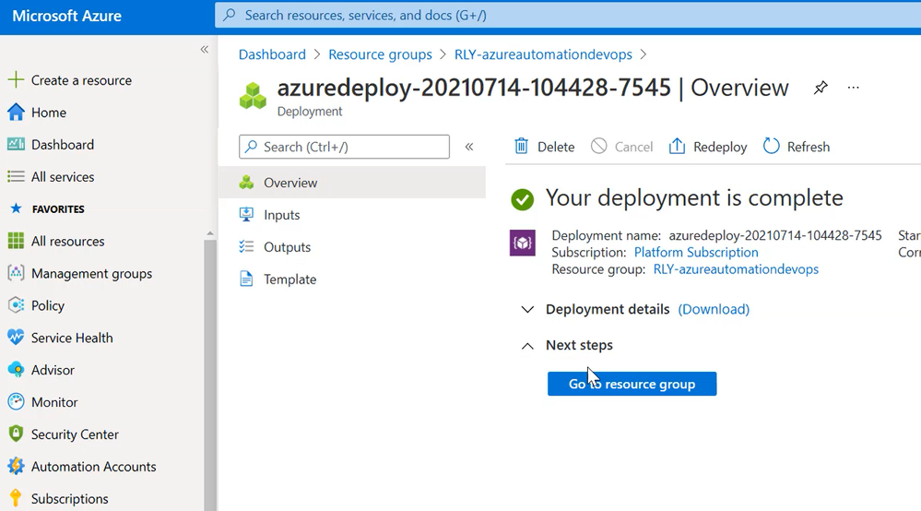
Task: Click the 'Deployment' subtitle label
Action: (x=310, y=112)
